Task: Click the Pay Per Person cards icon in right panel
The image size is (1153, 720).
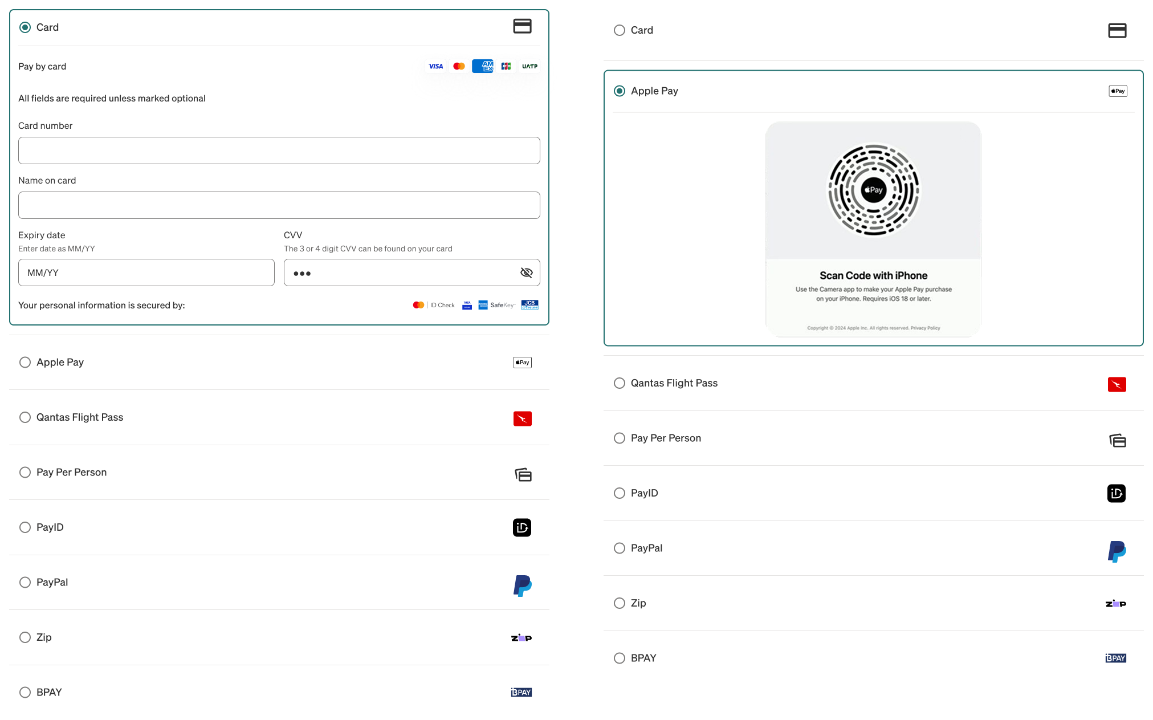Action: pyautogui.click(x=1118, y=440)
